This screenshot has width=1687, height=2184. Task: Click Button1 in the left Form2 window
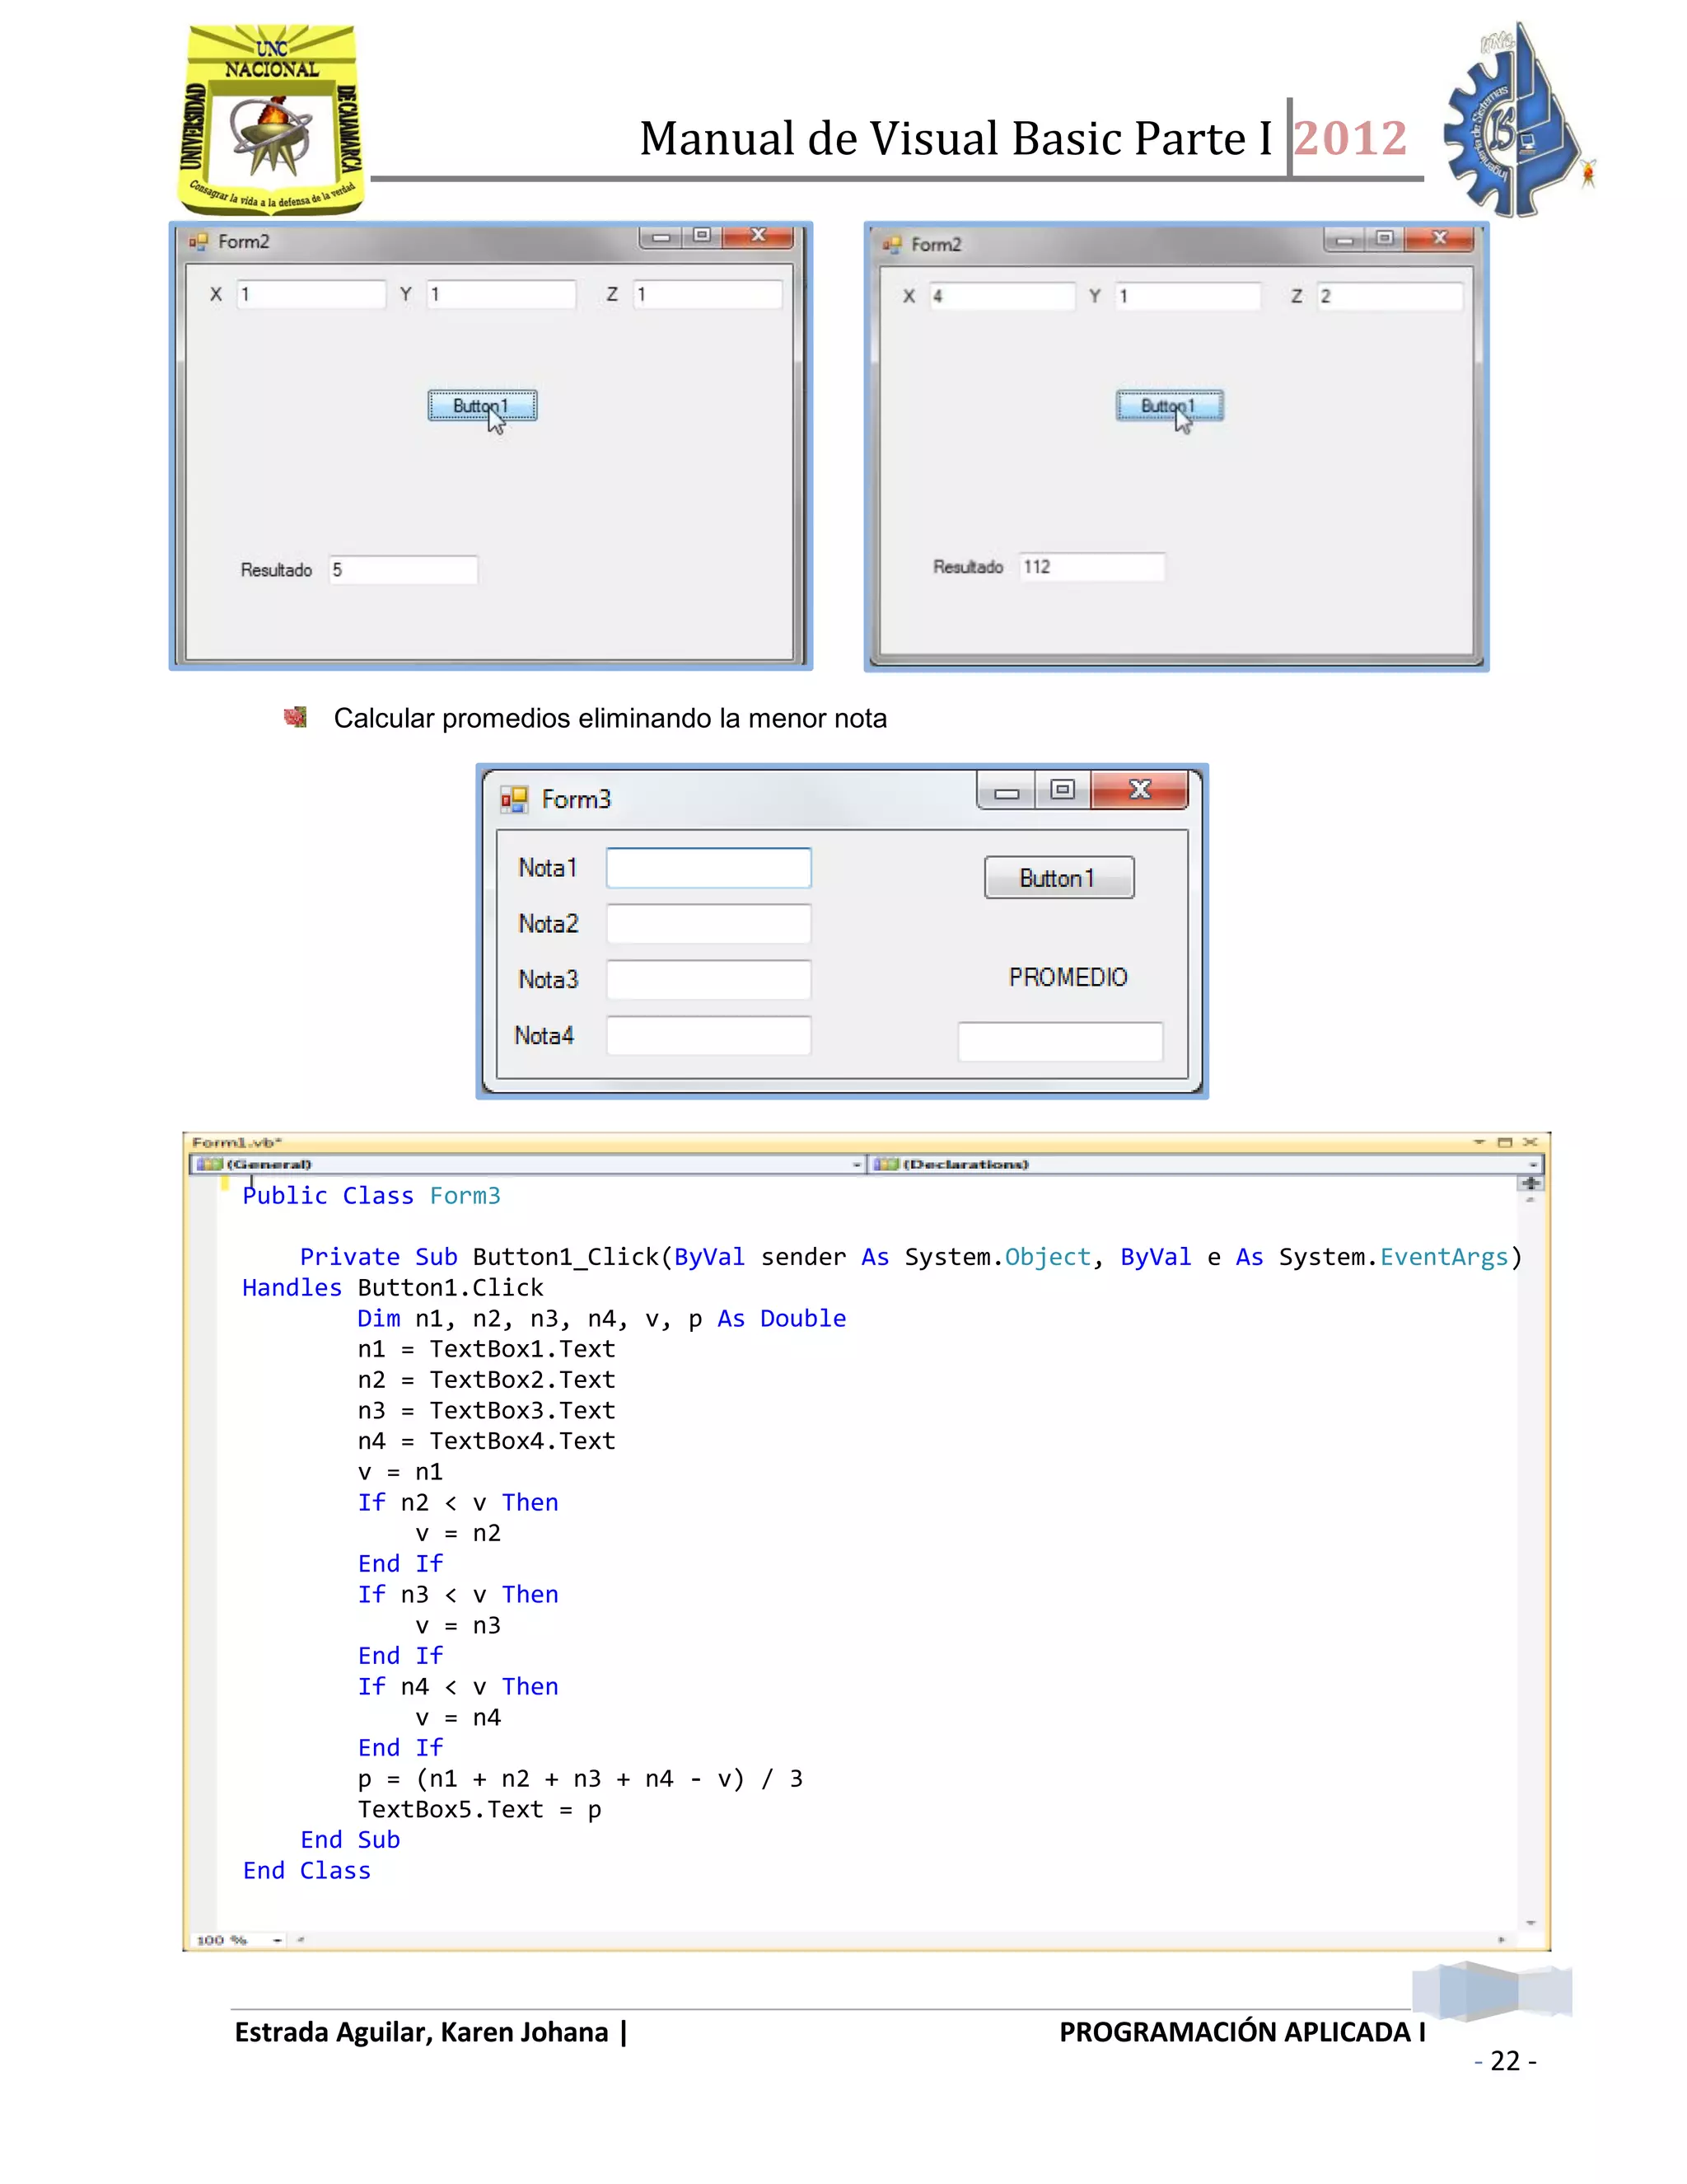pyautogui.click(x=483, y=406)
